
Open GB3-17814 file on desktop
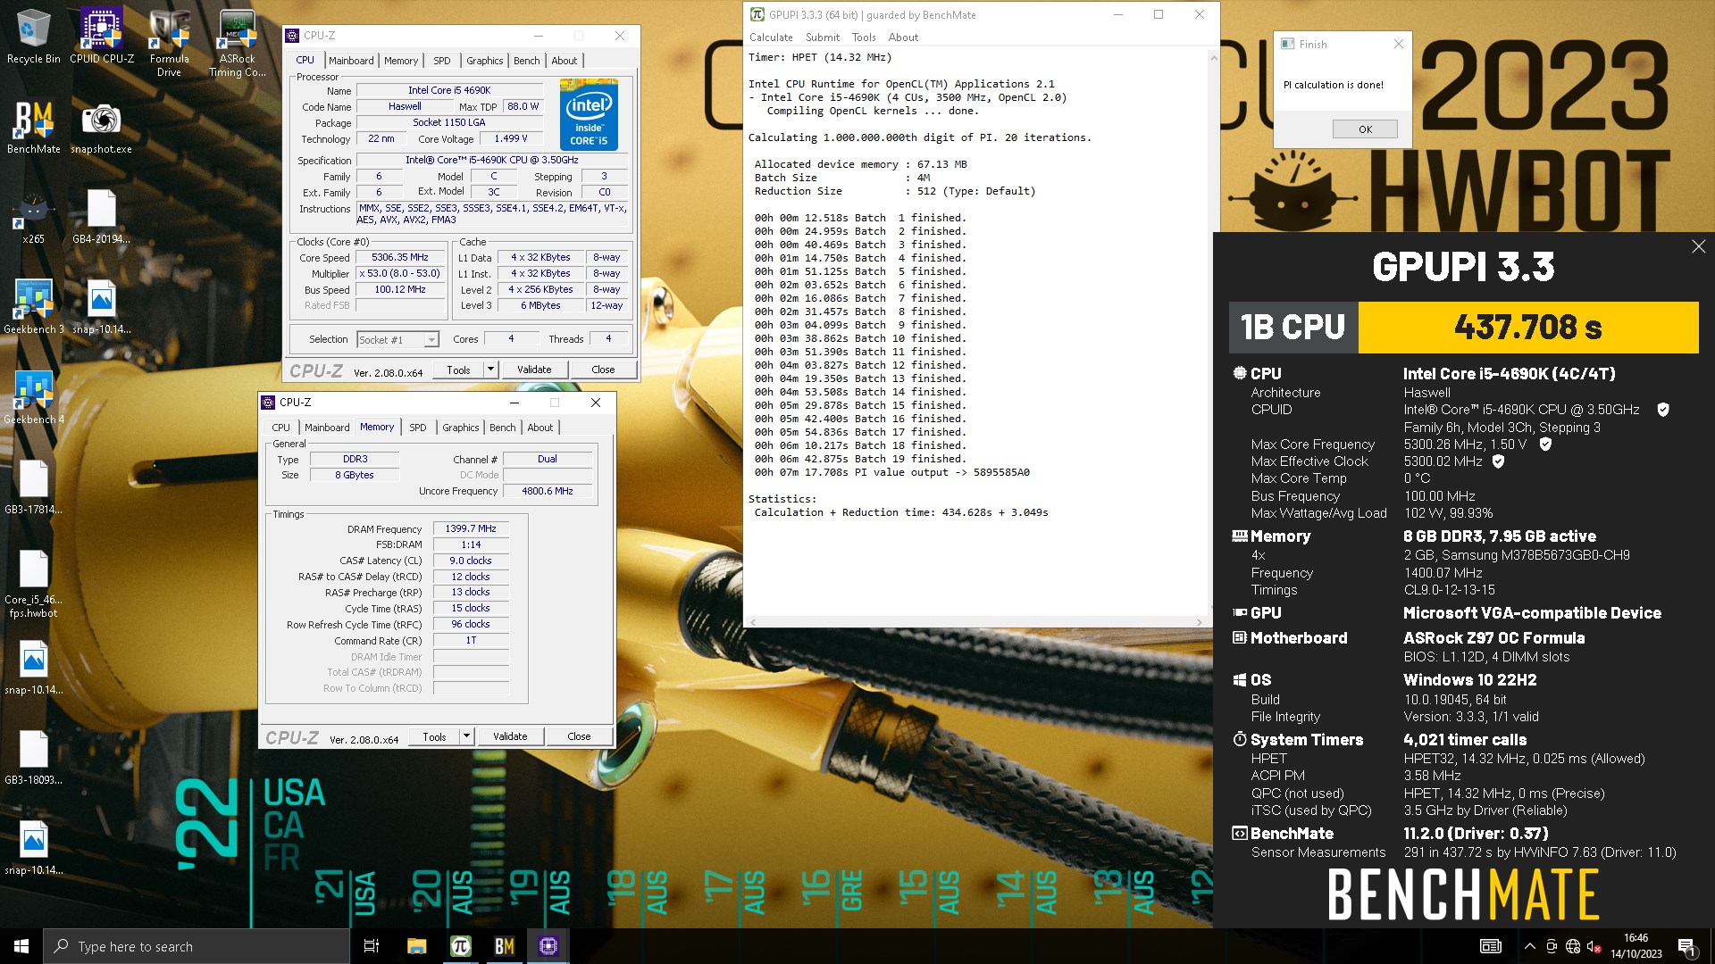33,488
